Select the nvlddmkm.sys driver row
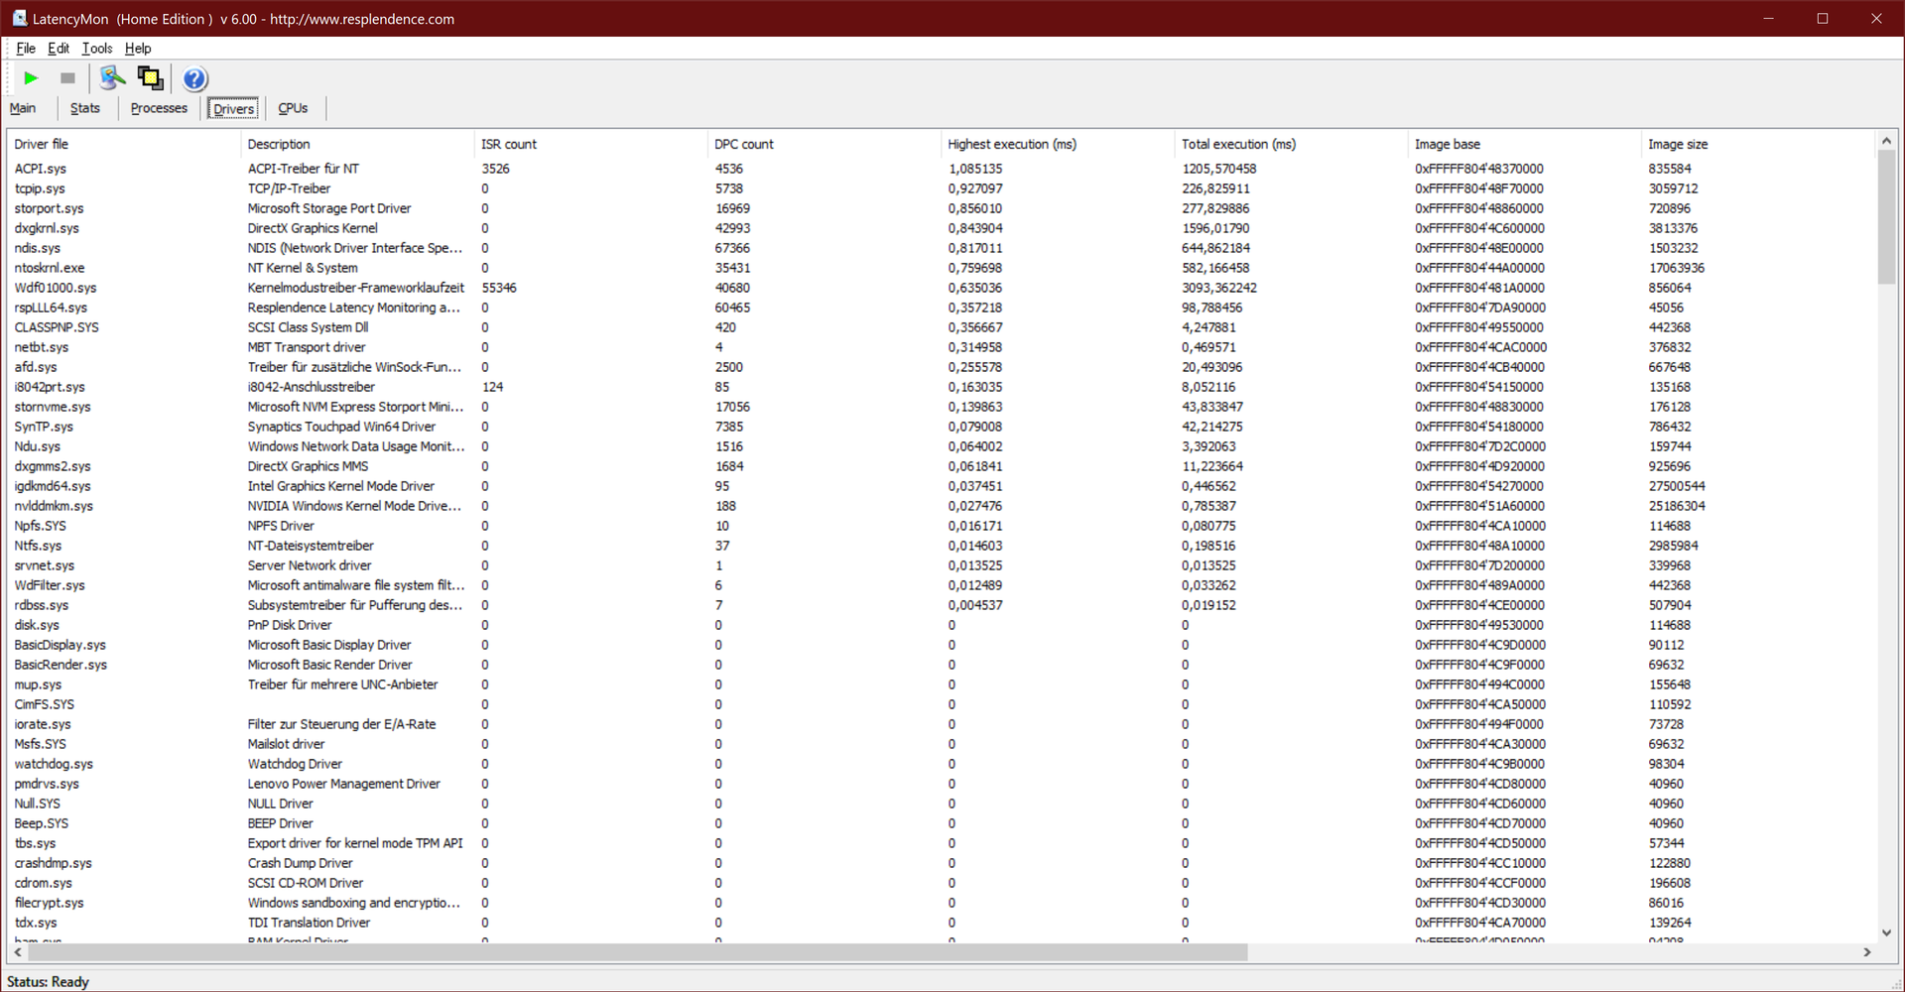This screenshot has width=1905, height=992. [54, 506]
